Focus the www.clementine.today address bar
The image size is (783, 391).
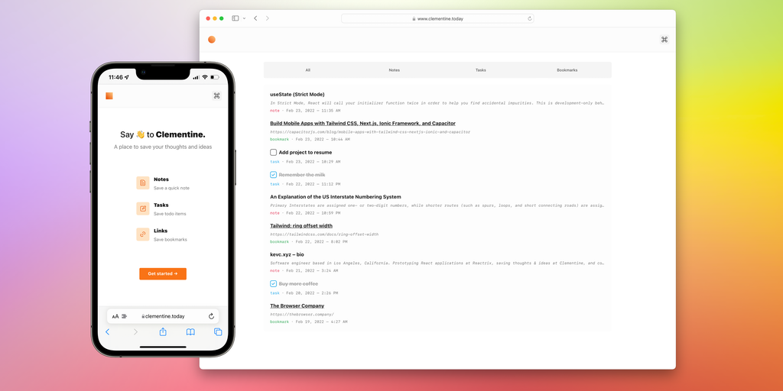(437, 18)
